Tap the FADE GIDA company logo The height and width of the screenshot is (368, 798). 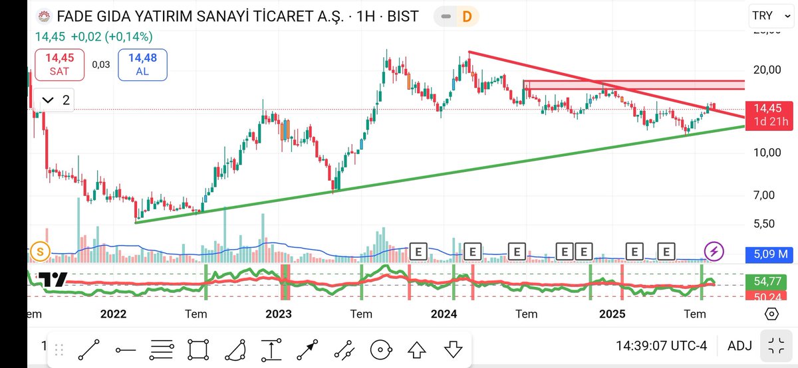click(x=45, y=16)
